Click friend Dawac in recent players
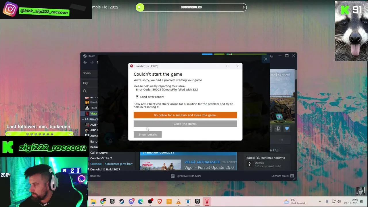The width and height of the screenshot is (368, 207). tap(259, 163)
